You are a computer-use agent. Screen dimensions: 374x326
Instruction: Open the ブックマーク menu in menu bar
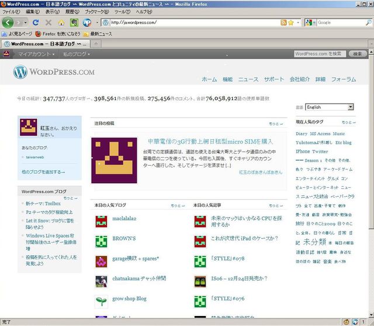(97, 12)
